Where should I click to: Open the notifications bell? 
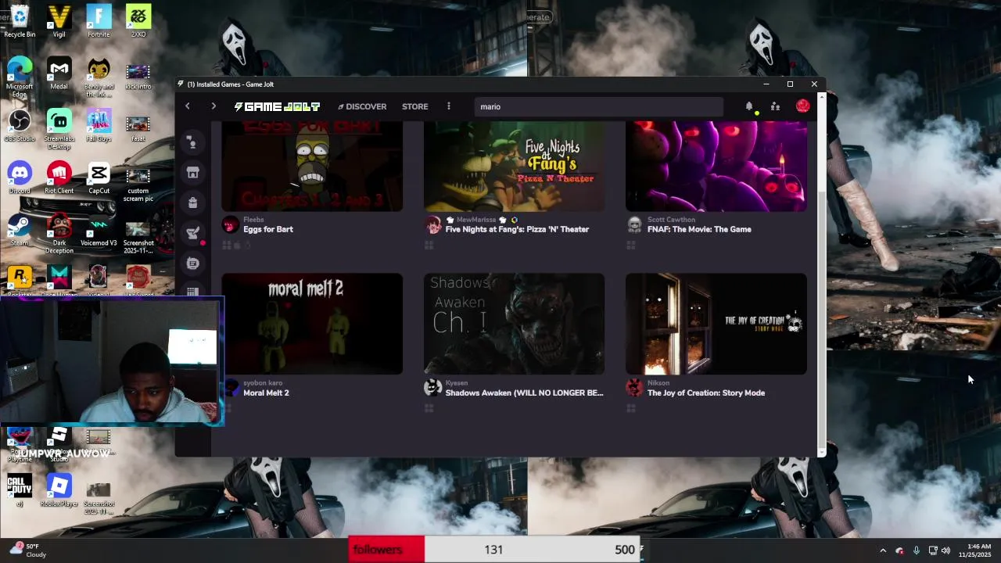(x=749, y=106)
